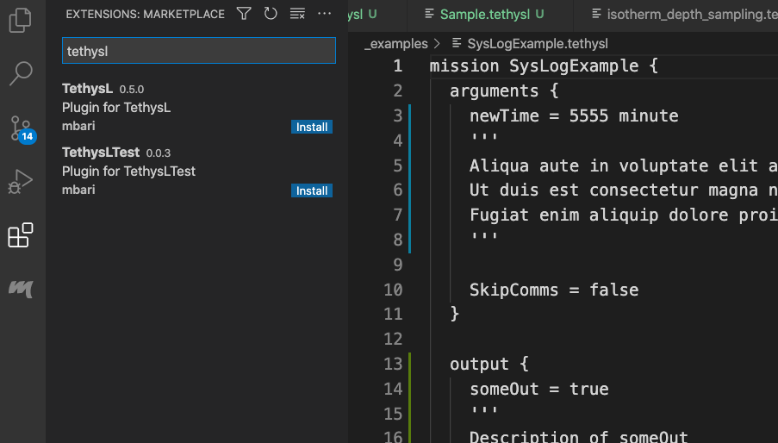Click the Plugin for TethysLTest description
Image resolution: width=778 pixels, height=443 pixels.
pos(128,172)
